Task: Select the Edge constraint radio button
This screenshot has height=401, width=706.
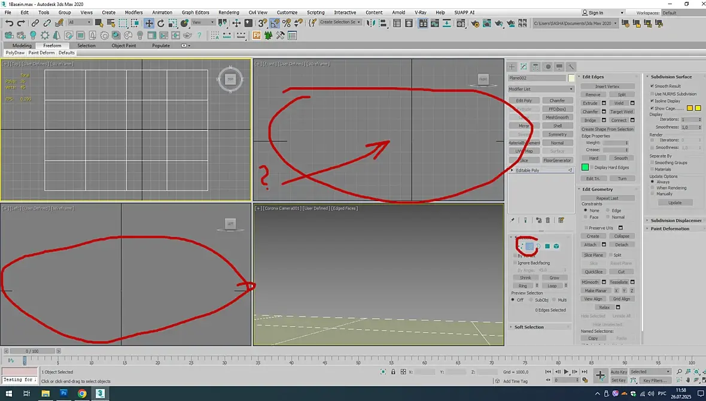Action: coord(608,211)
